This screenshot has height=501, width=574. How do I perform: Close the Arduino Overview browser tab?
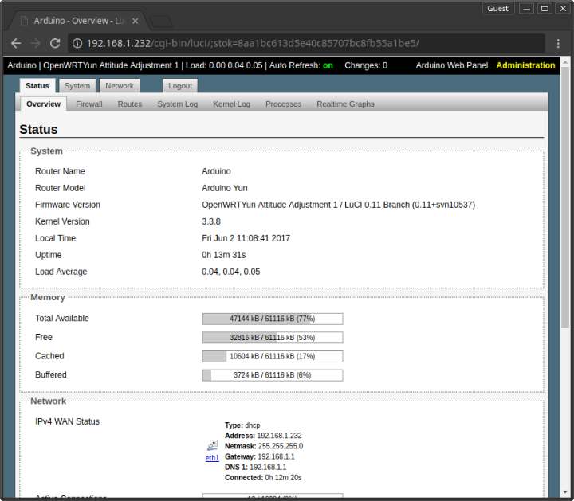135,21
